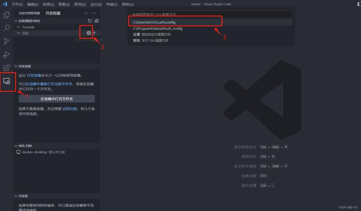Select the SSH row label
This screenshot has height=211, width=361.
pos(25,33)
